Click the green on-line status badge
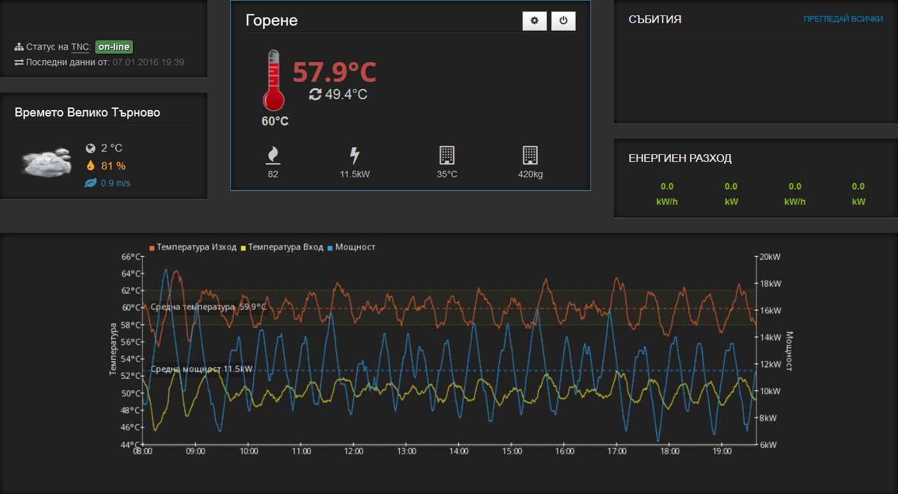 click(114, 47)
